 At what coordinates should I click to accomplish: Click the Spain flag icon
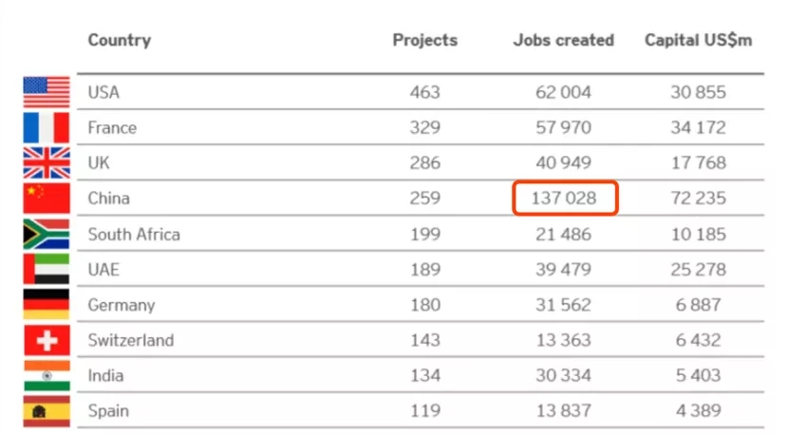pyautogui.click(x=47, y=410)
